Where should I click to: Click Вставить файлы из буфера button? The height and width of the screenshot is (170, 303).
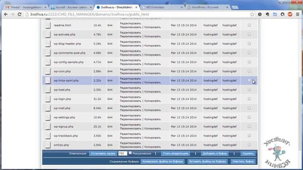point(207,161)
